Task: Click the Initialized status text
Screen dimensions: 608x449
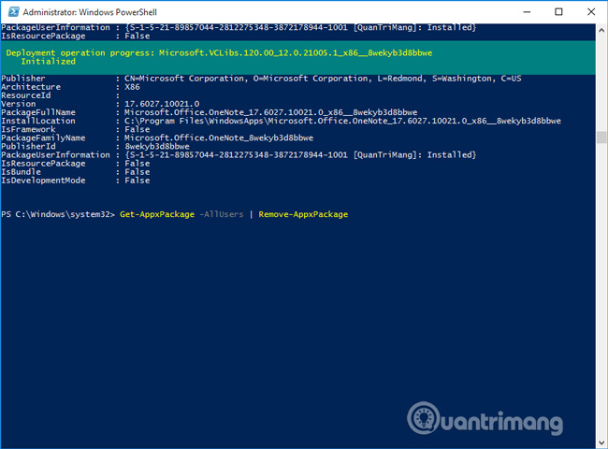Action: coord(48,61)
